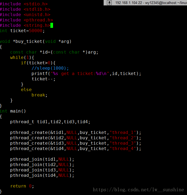Viewport: 187px width, 195px height.
Task: Click the function name buy_ticket in its definition
Action: pos(29,42)
